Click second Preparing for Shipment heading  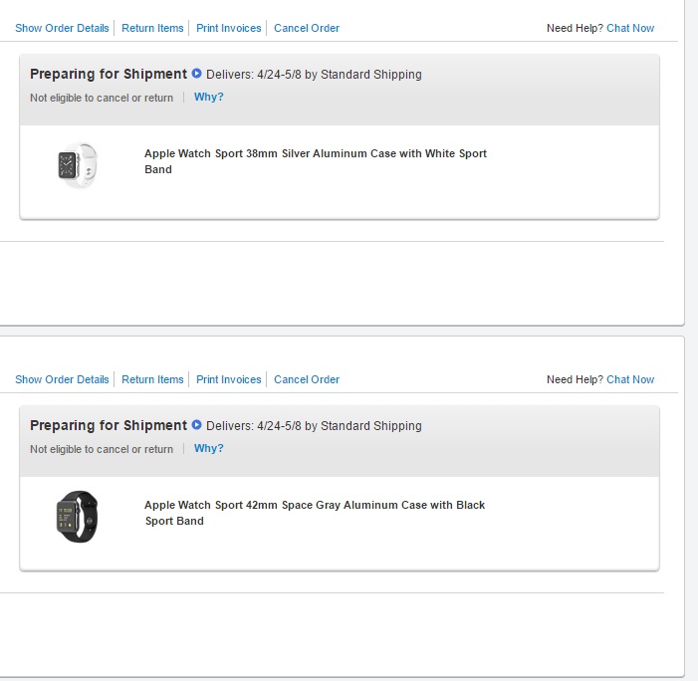click(x=109, y=425)
